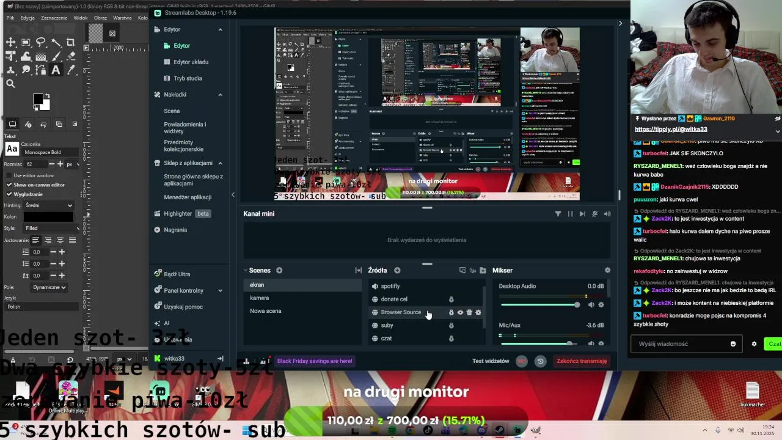This screenshot has width=782, height=440.
Task: Skip alert in Kanał mini
Action: [582, 214]
